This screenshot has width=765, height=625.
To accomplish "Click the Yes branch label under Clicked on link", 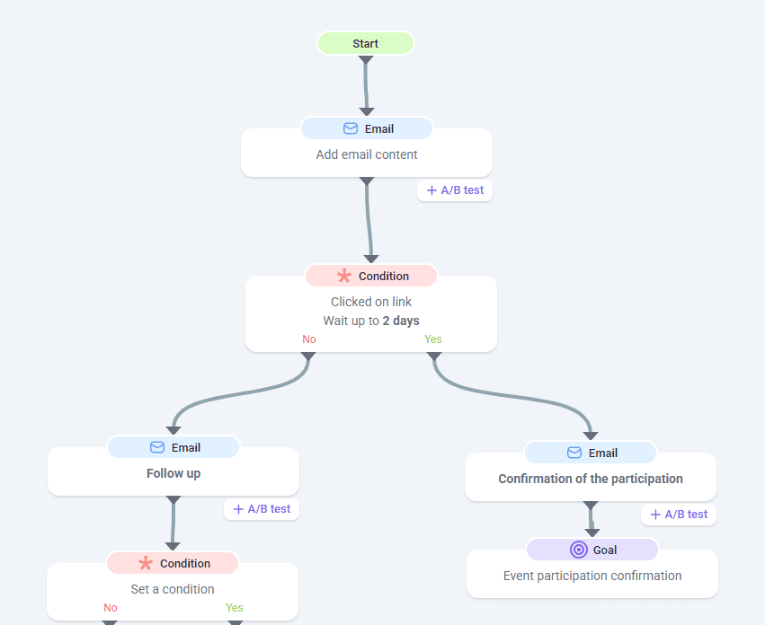I will click(x=433, y=339).
